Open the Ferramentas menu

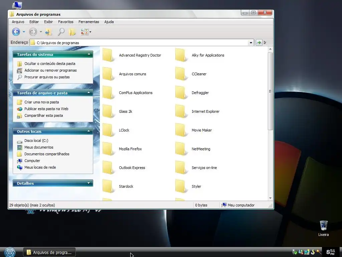89,22
